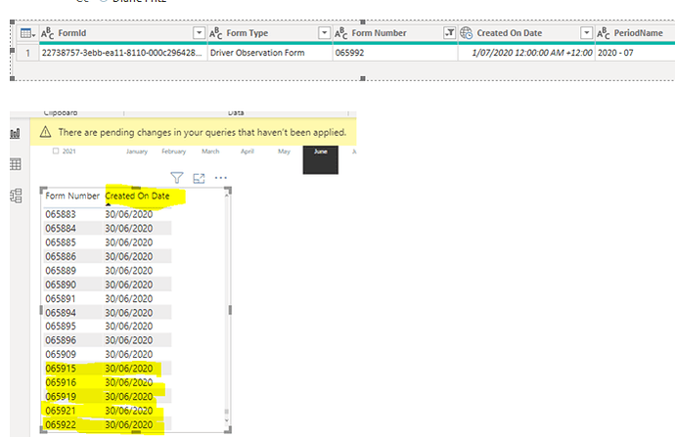The height and width of the screenshot is (437, 675).
Task: Activate Focus mode on the table visual
Action: [x=199, y=178]
